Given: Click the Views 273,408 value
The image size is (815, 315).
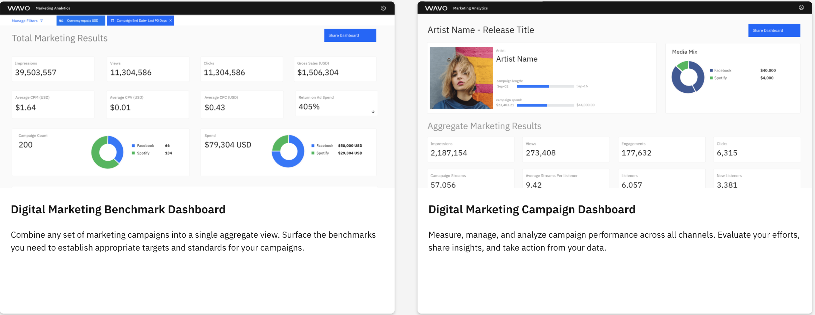Looking at the screenshot, I should tap(541, 153).
